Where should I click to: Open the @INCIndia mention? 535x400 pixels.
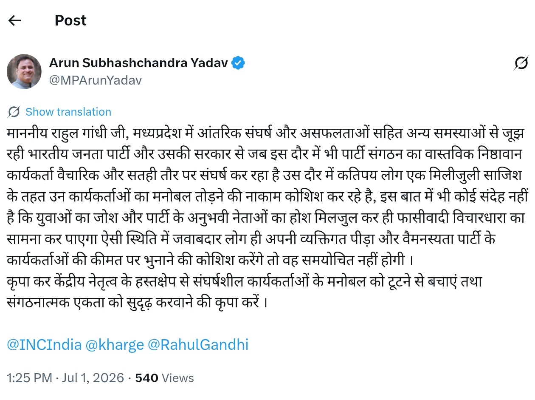[x=44, y=344]
